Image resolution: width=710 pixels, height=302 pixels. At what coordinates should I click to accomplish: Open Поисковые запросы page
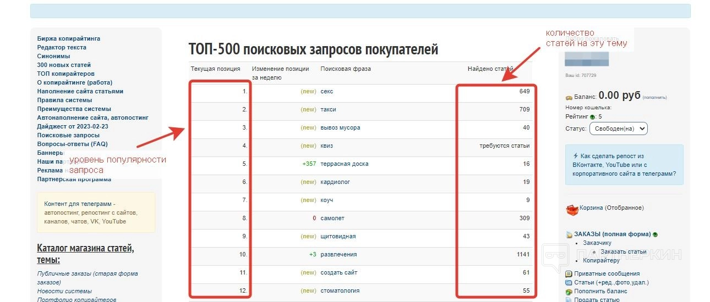pyautogui.click(x=69, y=135)
